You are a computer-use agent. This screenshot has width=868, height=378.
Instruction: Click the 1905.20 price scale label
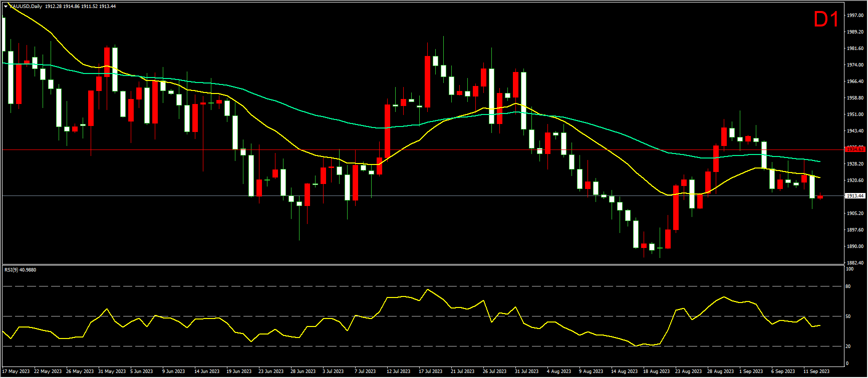click(855, 213)
